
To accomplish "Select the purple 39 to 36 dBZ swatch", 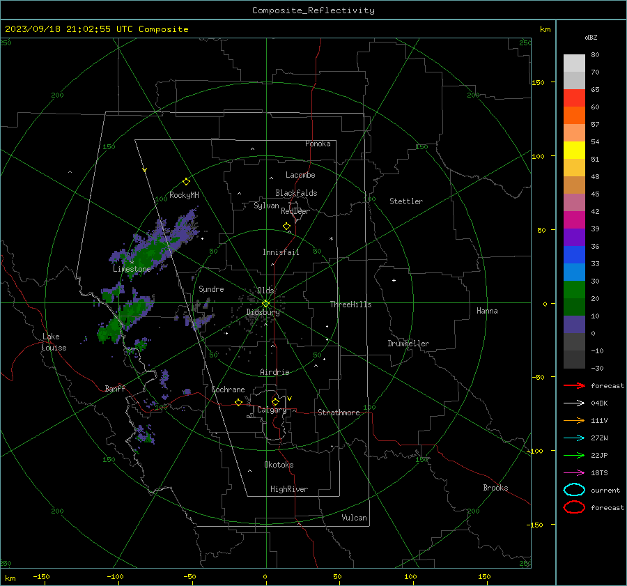I will click(574, 237).
